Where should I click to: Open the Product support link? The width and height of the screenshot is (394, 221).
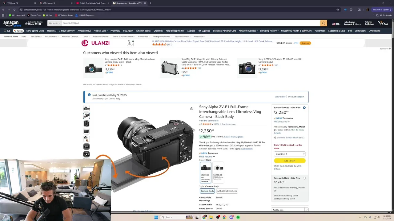click(x=296, y=97)
